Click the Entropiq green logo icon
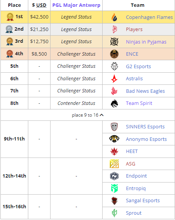This screenshot has width=175, height=220. (114, 188)
